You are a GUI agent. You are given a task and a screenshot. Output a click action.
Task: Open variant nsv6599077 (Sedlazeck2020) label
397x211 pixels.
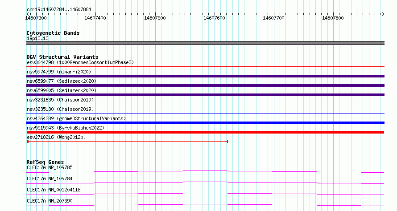click(x=62, y=81)
